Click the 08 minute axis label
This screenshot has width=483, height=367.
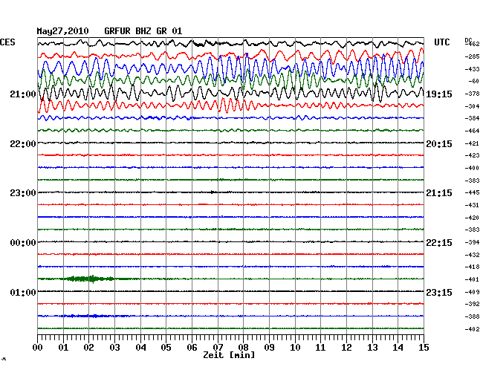[x=243, y=348]
